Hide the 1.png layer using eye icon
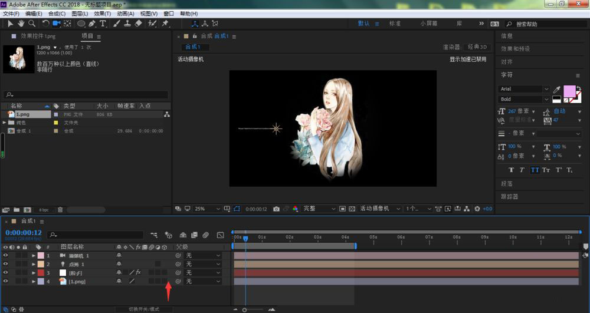This screenshot has height=313, width=590. (x=5, y=281)
